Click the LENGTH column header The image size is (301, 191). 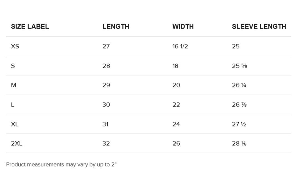[116, 27]
